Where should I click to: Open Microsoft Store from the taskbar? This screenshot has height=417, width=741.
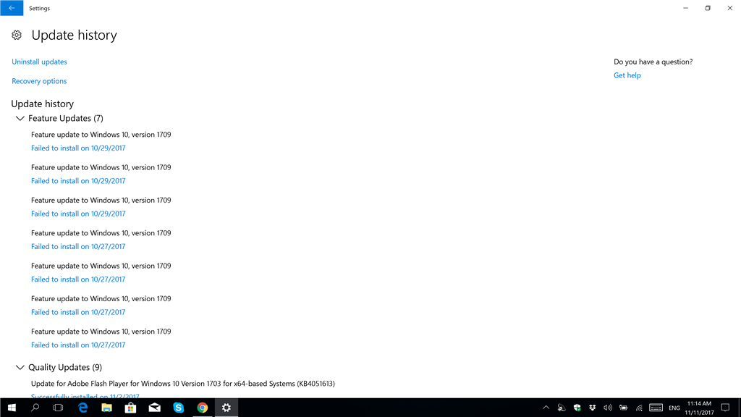pos(130,408)
